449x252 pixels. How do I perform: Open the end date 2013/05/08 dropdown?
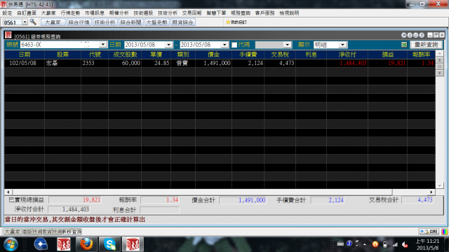pyautogui.click(x=224, y=45)
